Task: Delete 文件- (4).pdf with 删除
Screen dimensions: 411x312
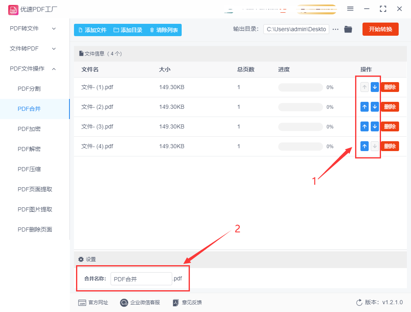Action: click(x=390, y=146)
